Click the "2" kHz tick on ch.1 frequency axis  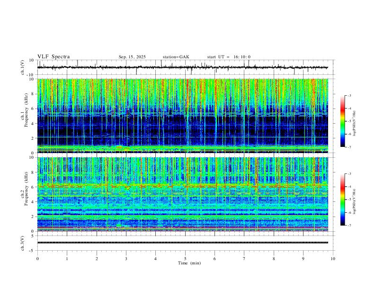point(34,138)
